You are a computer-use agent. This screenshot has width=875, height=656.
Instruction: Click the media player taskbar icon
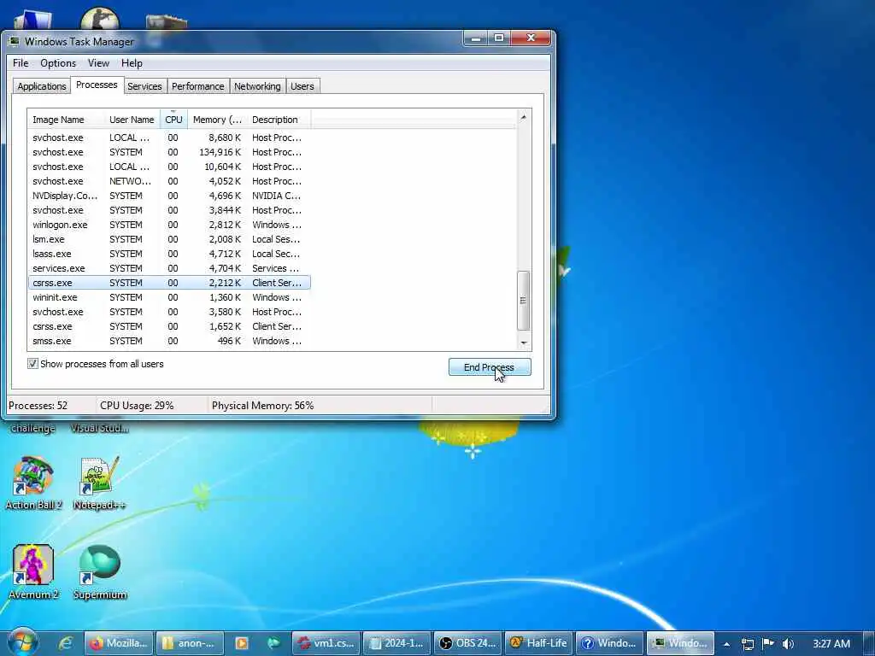[242, 643]
